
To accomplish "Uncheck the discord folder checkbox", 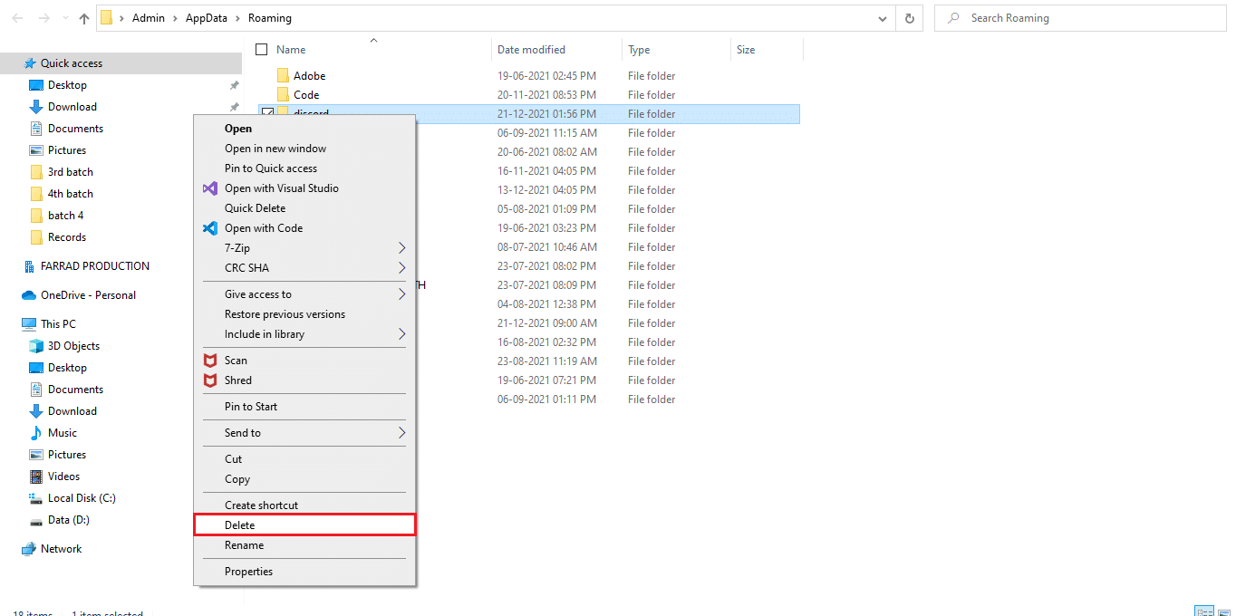I will [267, 113].
